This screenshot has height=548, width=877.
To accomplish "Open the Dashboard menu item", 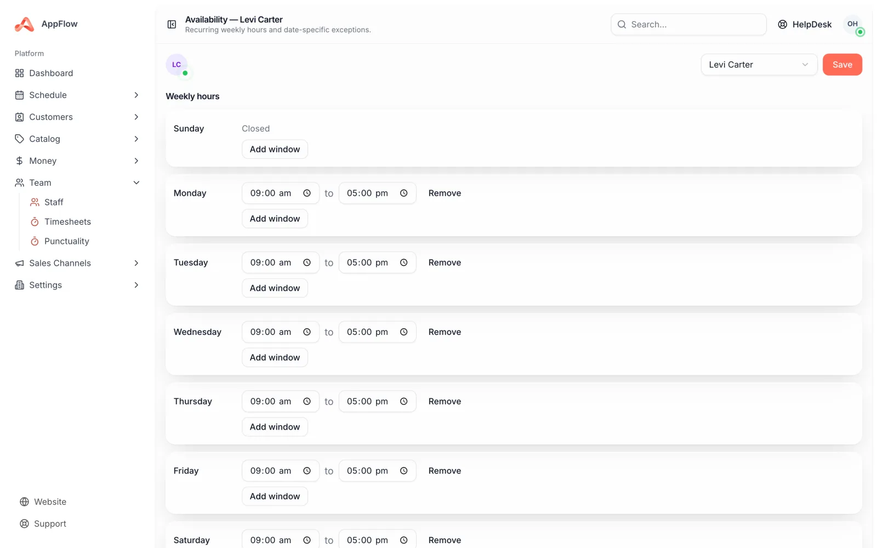I will (77, 73).
